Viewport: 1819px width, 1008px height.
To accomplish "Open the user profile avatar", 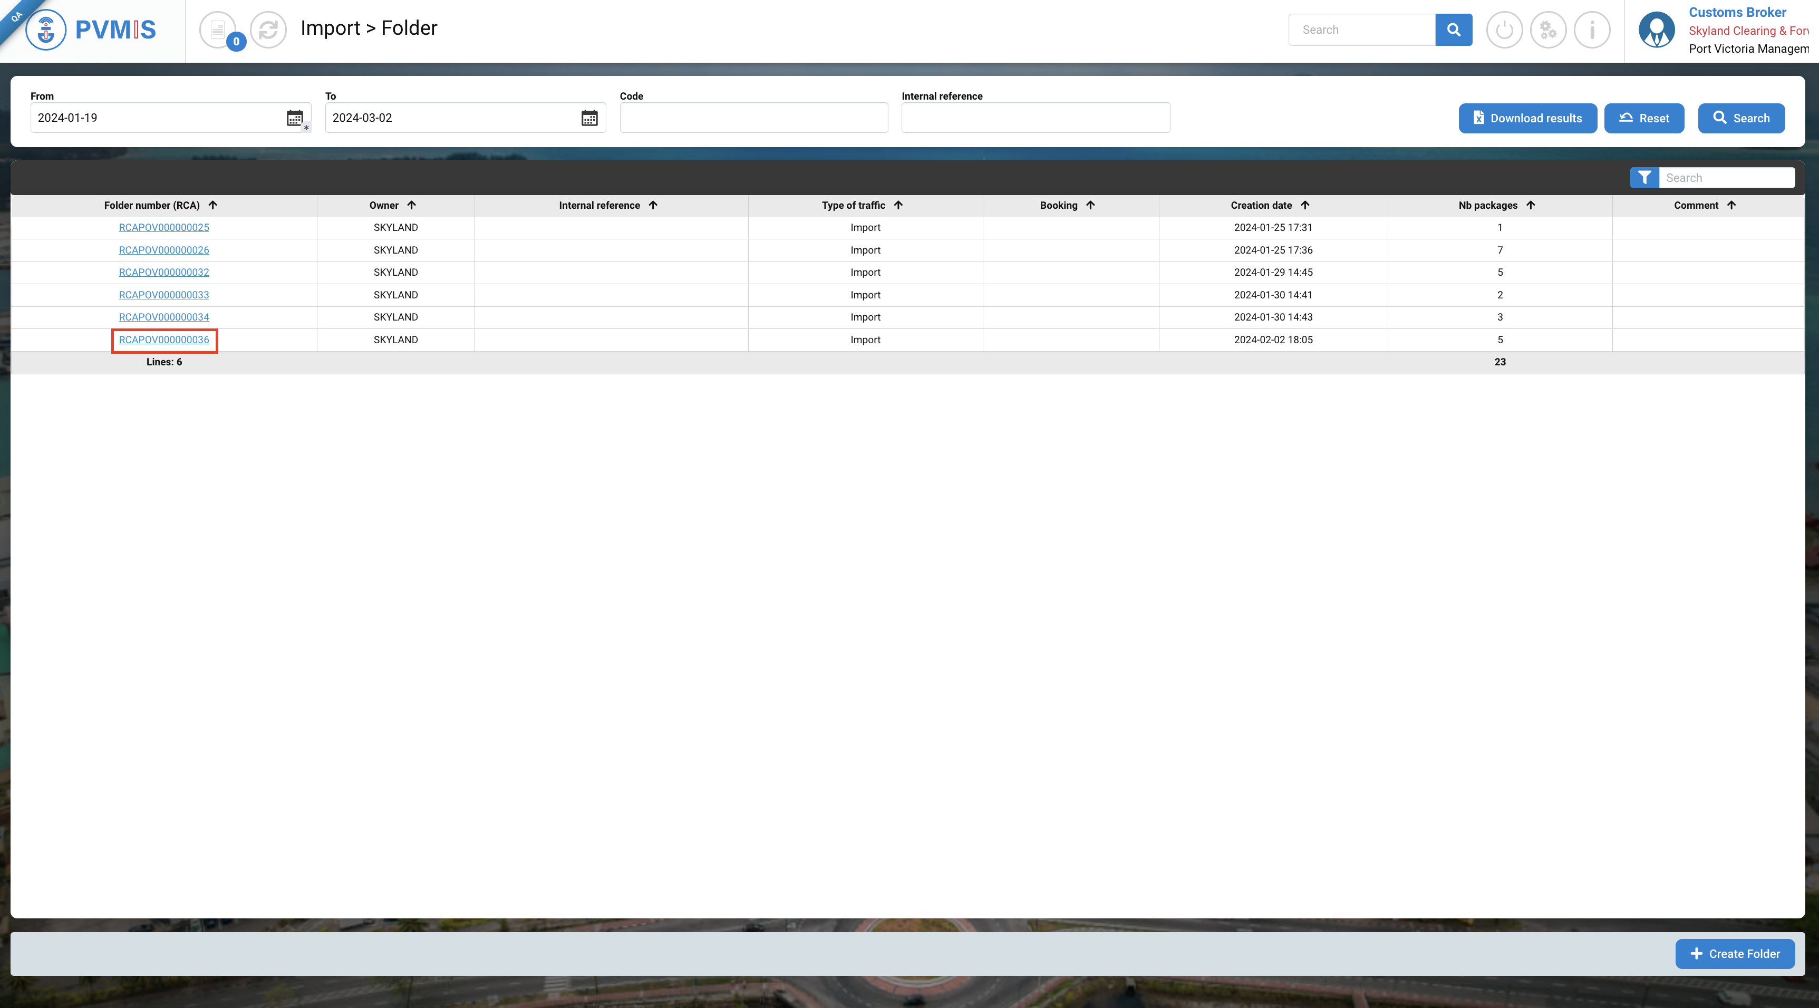I will (1656, 30).
